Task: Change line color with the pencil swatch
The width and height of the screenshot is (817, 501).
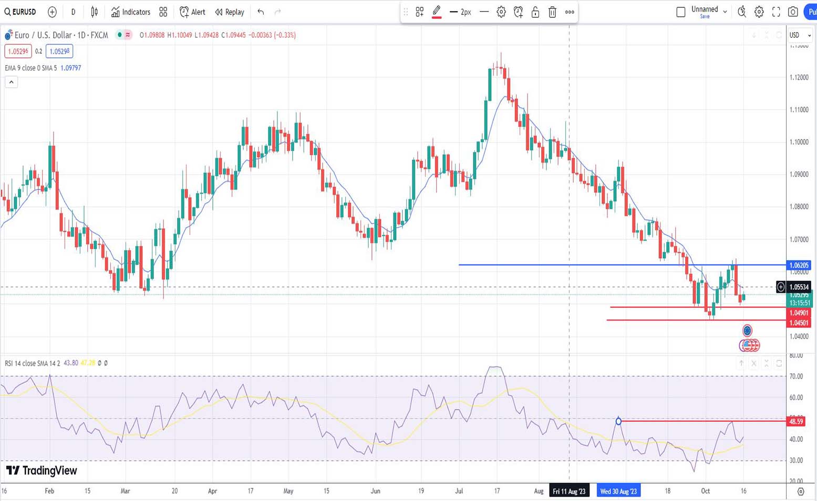Action: [437, 12]
